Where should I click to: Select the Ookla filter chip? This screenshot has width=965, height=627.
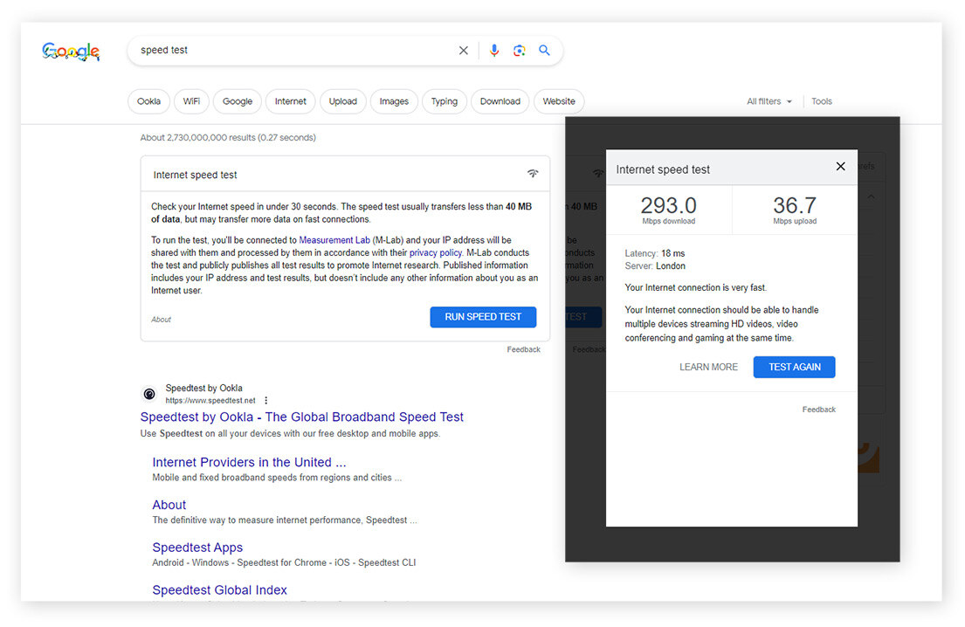pos(148,101)
